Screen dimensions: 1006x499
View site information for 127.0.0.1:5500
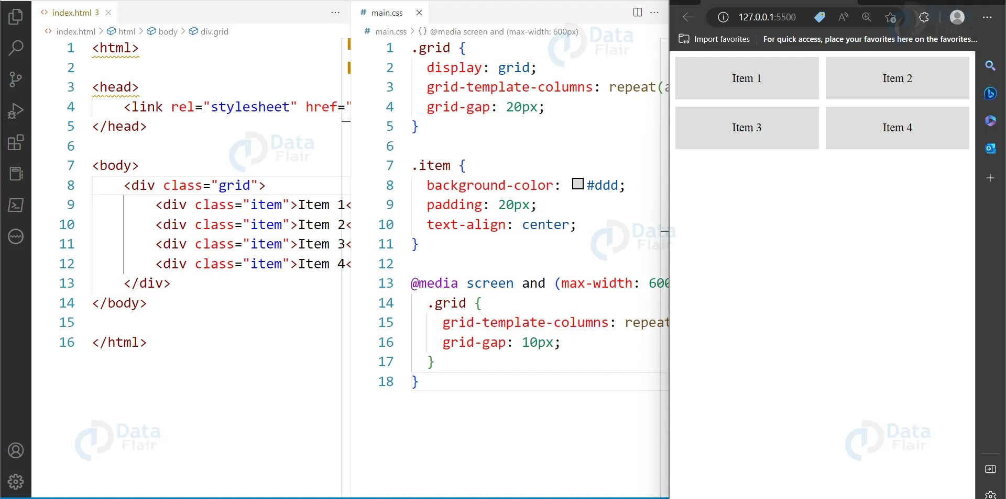click(x=723, y=17)
